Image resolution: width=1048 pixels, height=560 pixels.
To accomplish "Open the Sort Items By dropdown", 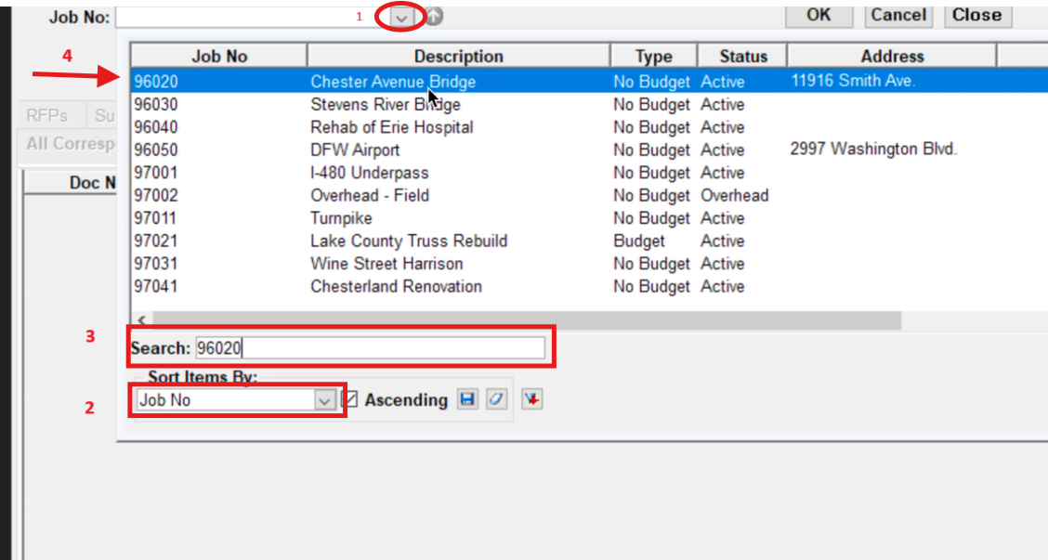I will coord(324,400).
